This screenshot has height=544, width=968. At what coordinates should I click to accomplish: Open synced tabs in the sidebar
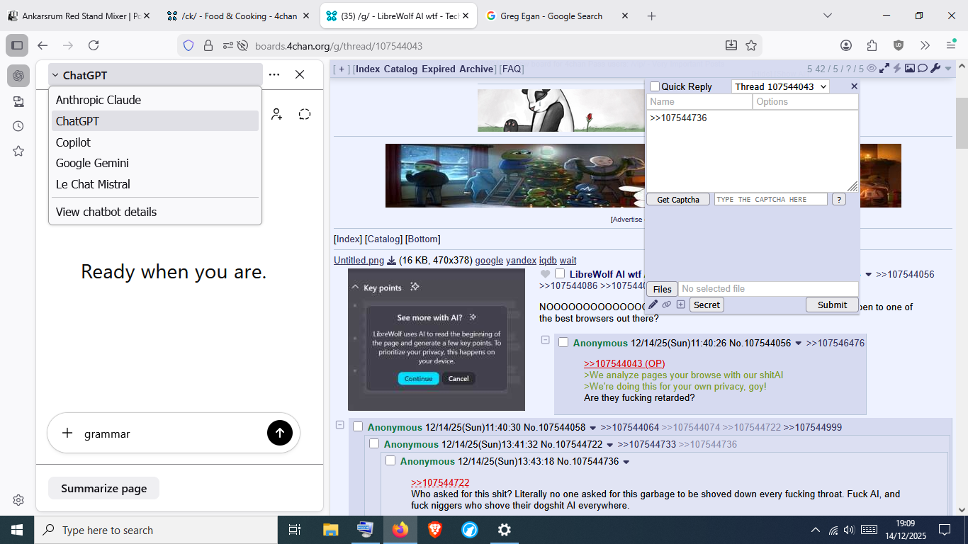[18, 101]
